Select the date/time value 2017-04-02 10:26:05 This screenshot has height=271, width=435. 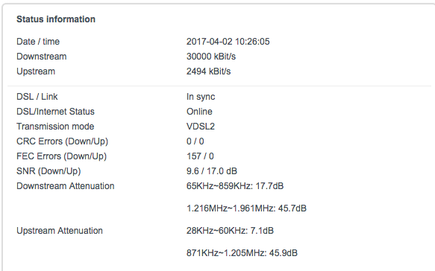[228, 42]
